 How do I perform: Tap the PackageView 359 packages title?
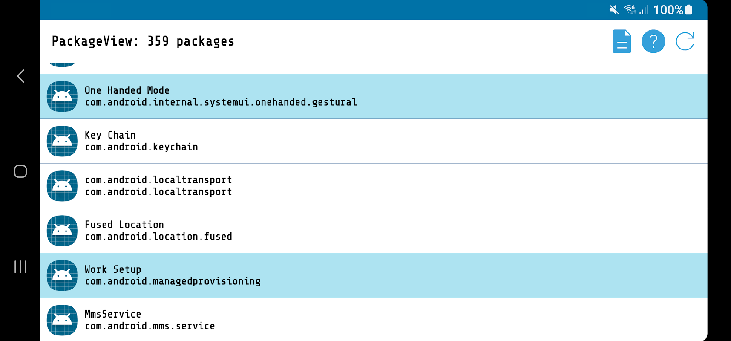click(143, 41)
